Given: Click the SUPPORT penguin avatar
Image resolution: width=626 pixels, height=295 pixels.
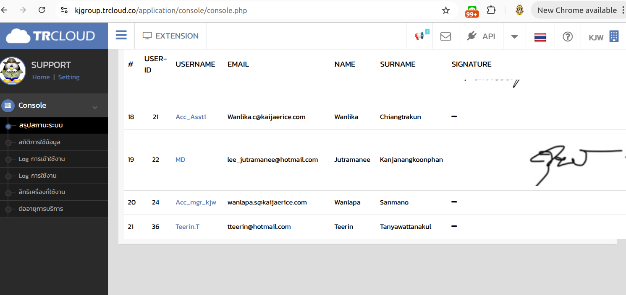Looking at the screenshot, I should tap(13, 71).
